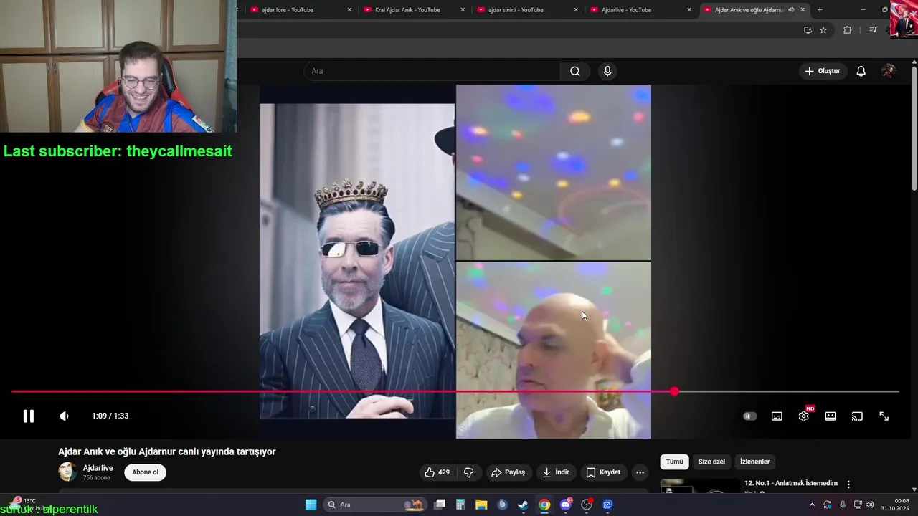Click the 1:09 / 1:33 time display
Image resolution: width=918 pixels, height=516 pixels.
110,416
